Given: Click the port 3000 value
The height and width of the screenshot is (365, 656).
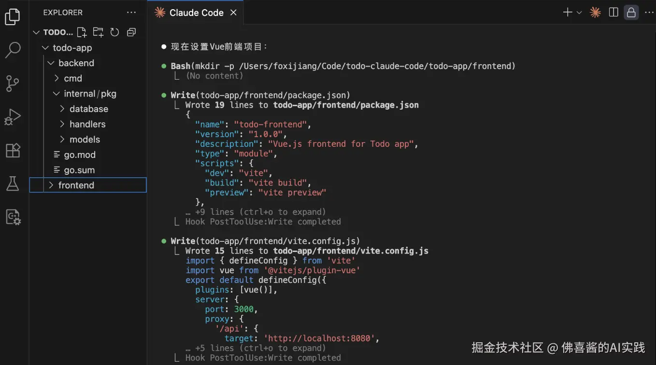Looking at the screenshot, I should click(243, 309).
